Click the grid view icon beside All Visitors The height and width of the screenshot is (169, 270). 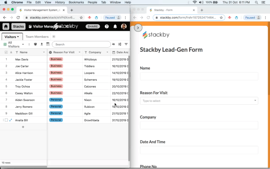tap(5, 44)
